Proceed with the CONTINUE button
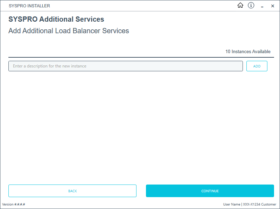The width and height of the screenshot is (280, 209). pyautogui.click(x=210, y=191)
